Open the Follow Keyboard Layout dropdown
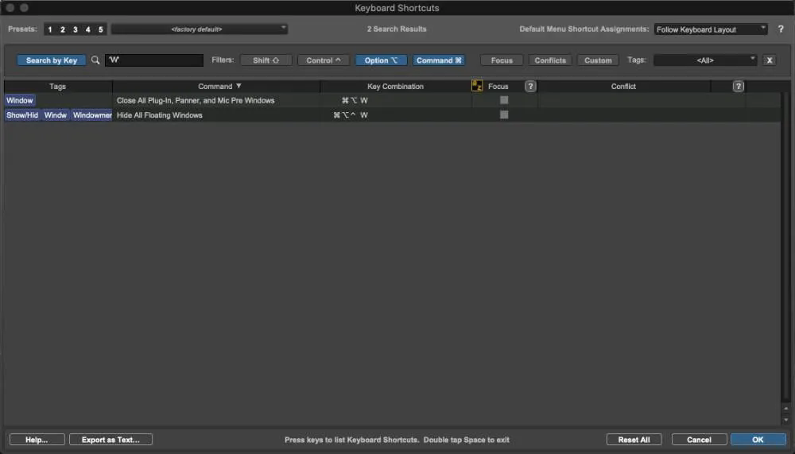 coord(710,29)
